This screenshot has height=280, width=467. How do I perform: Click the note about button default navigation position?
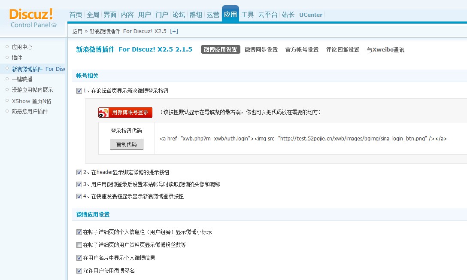click(240, 112)
